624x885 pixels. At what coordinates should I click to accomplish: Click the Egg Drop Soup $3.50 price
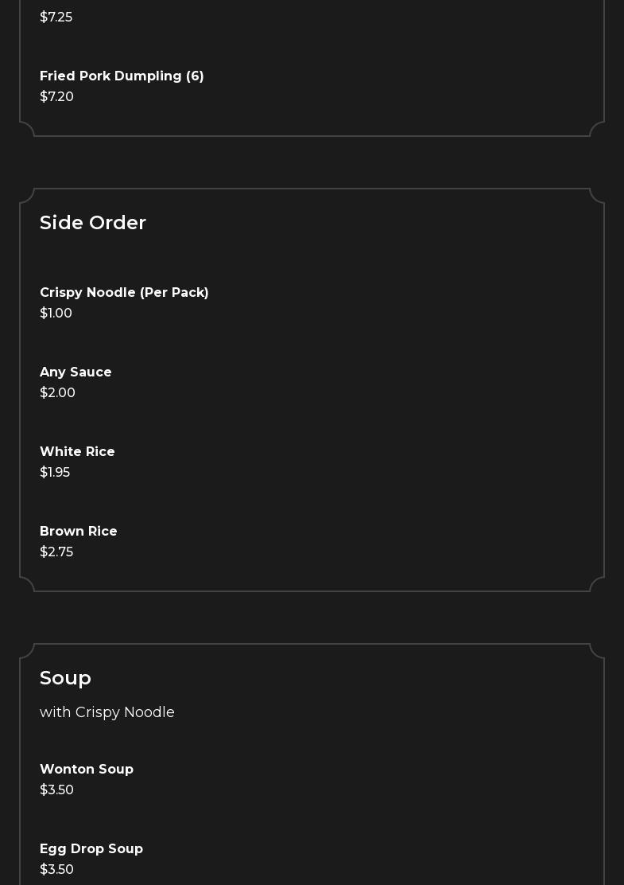[56, 870]
